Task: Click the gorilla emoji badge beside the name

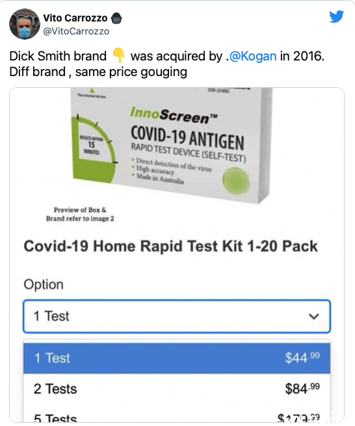Action: (x=116, y=18)
